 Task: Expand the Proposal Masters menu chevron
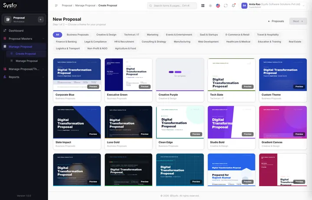[43, 39]
